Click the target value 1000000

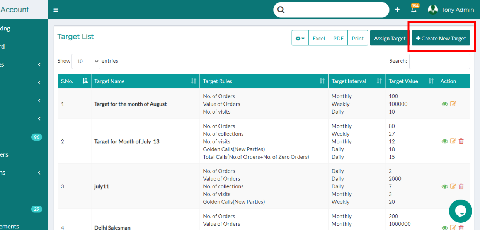(400, 224)
